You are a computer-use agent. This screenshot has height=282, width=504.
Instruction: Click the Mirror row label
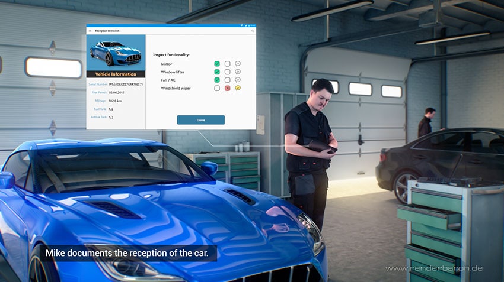167,64
